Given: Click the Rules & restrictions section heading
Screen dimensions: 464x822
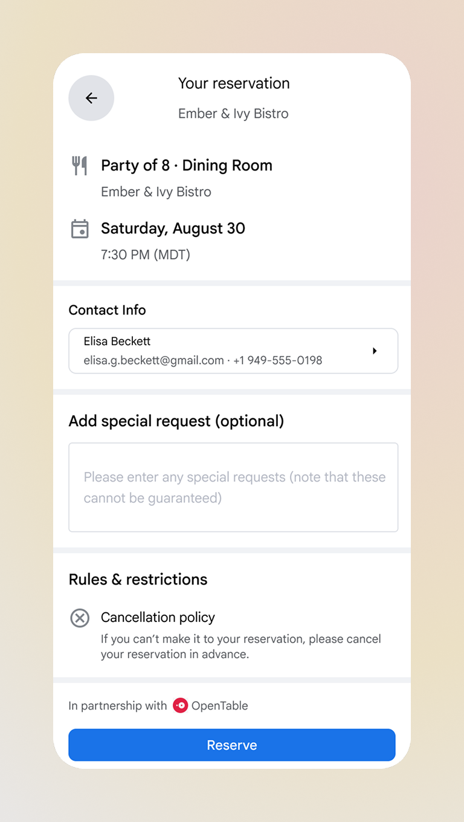Looking at the screenshot, I should [138, 579].
